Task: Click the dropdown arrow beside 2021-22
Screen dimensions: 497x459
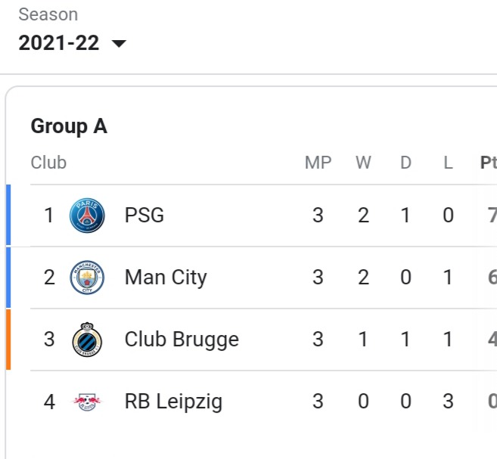Action: click(120, 43)
